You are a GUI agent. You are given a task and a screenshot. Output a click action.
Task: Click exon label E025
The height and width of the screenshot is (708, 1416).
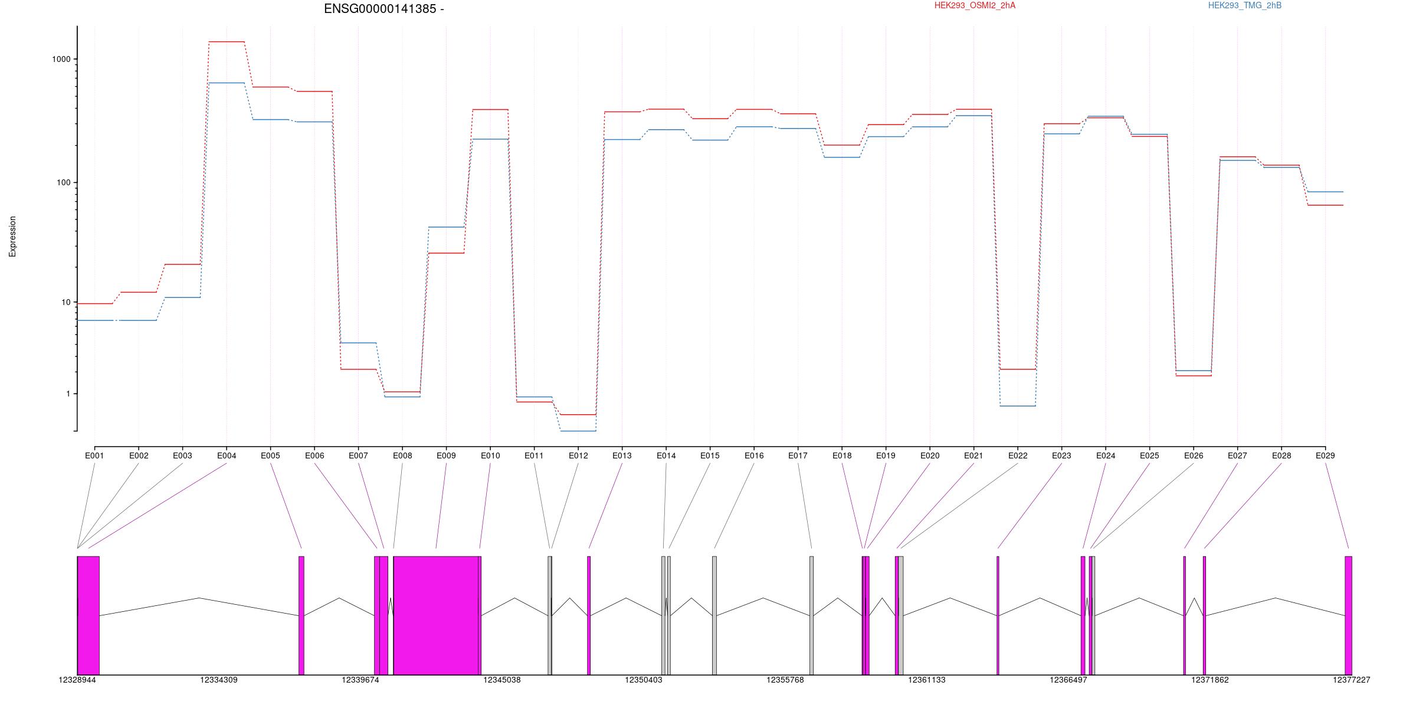click(1149, 455)
